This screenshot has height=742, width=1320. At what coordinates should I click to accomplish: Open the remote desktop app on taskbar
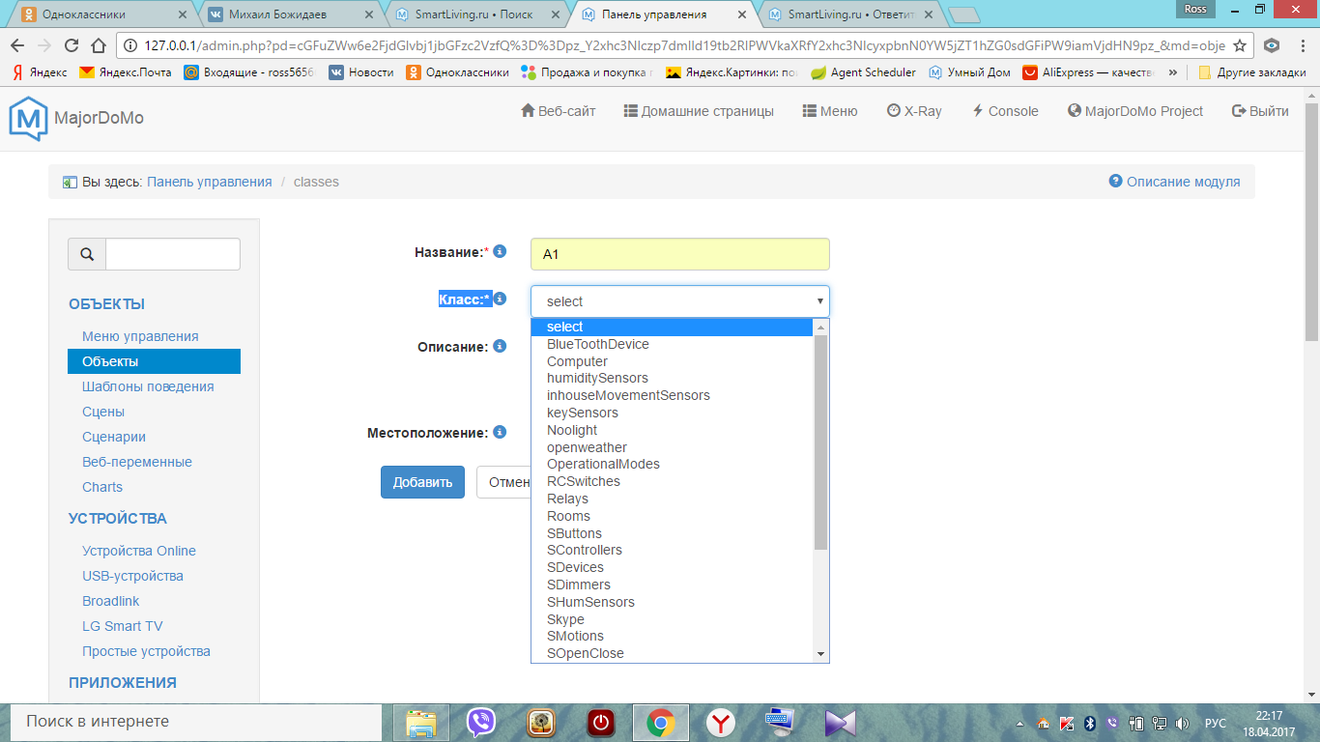(780, 723)
